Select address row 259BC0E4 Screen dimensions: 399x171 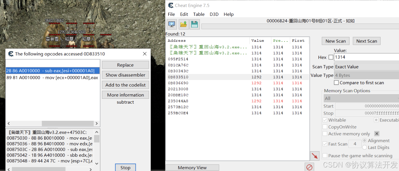pos(237,113)
